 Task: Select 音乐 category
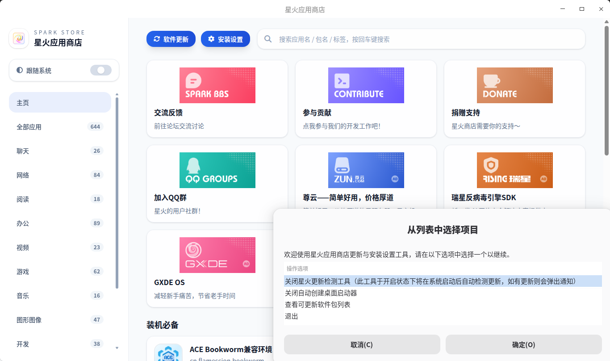[60, 295]
